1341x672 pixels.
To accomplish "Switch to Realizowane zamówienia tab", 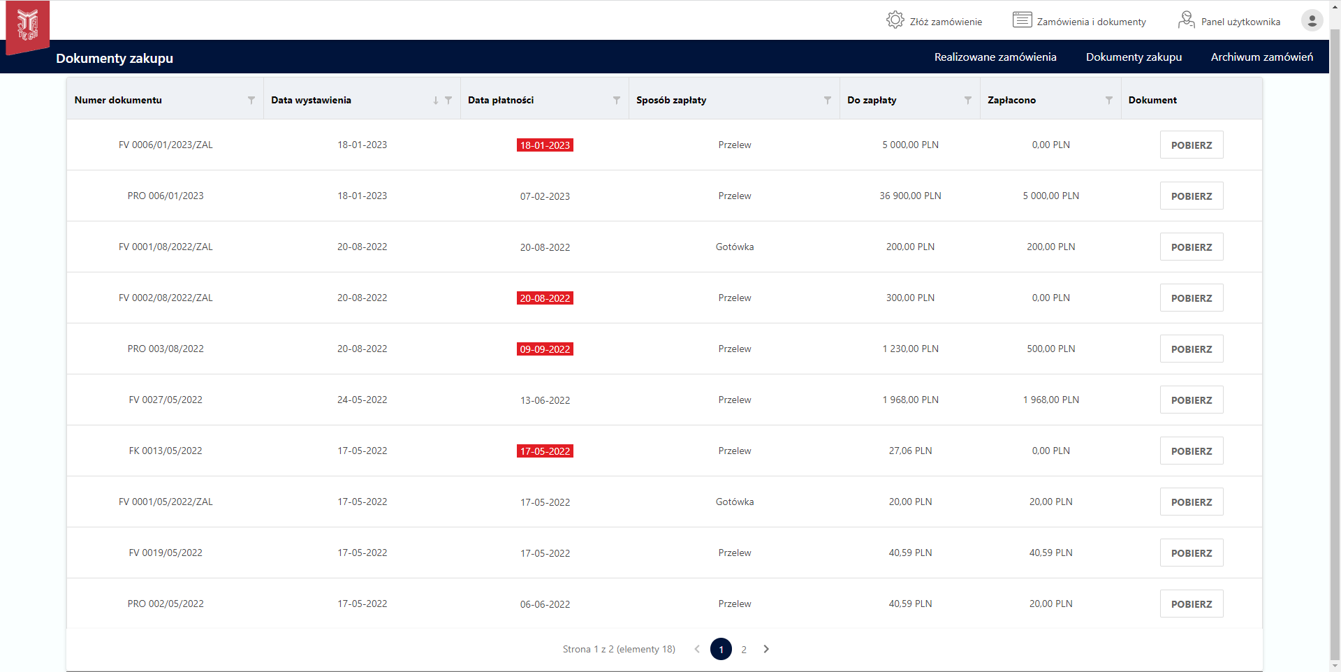I will click(995, 57).
